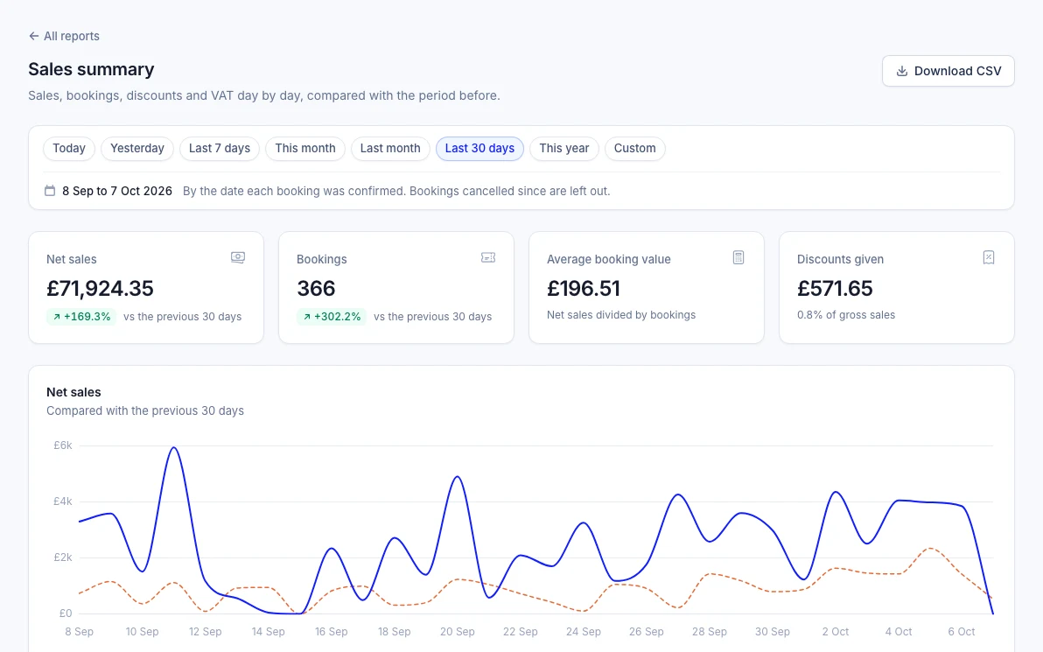Click the 6 Oct axis label
This screenshot has height=652, width=1043.
point(961,631)
